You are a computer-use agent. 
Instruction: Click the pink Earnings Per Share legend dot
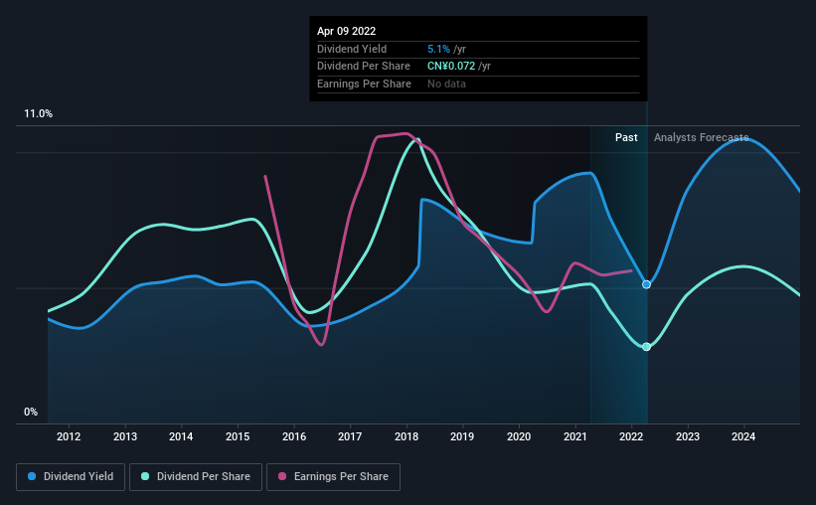coord(282,476)
